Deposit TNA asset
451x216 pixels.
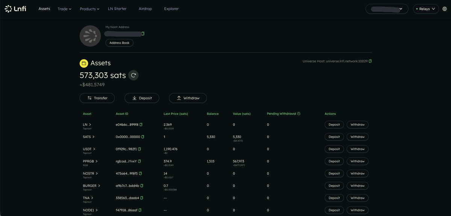pos(334,198)
